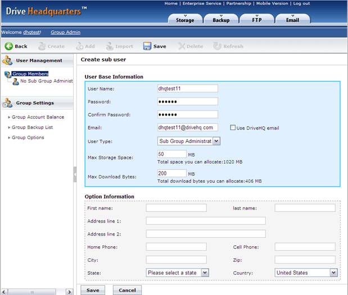
Task: Click the Cell Phone field
Action: [305, 247]
